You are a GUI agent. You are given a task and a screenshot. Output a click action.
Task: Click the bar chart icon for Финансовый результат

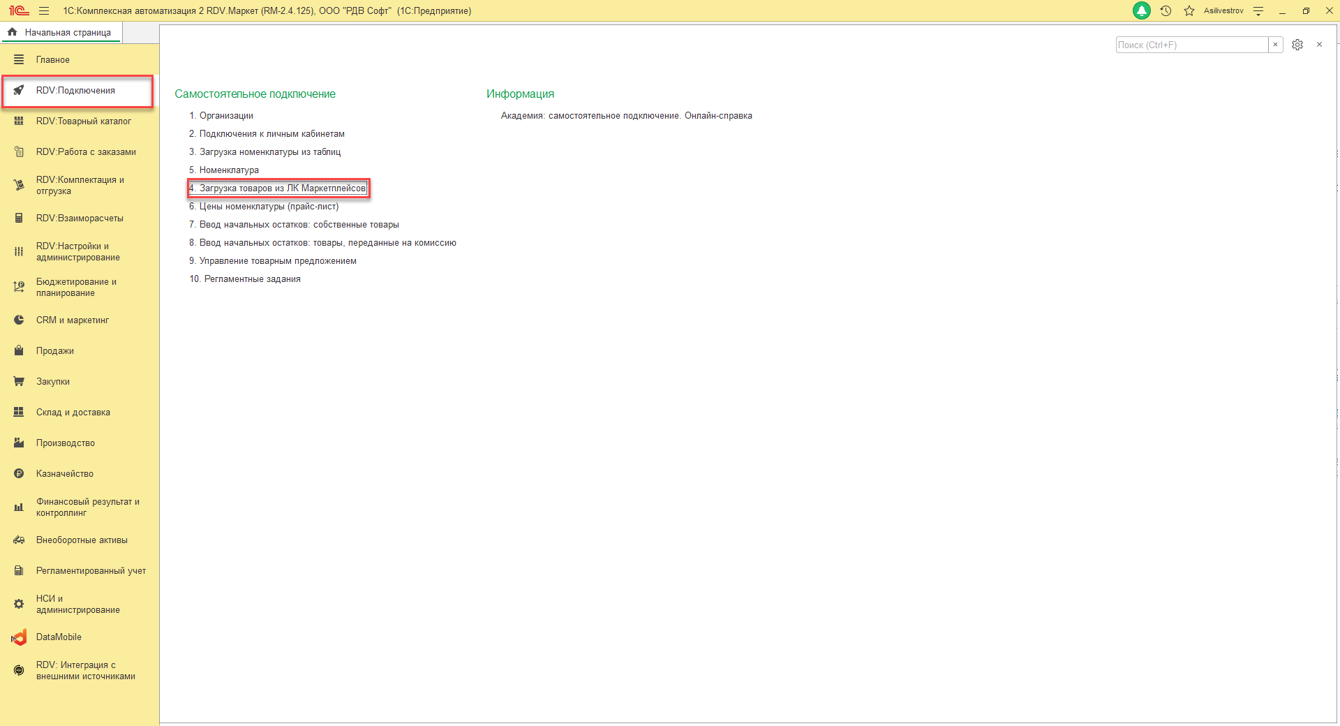tap(19, 507)
